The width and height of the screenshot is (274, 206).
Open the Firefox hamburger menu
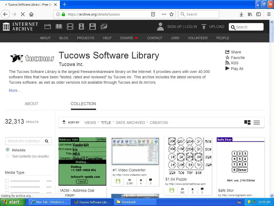pyautogui.click(x=269, y=14)
